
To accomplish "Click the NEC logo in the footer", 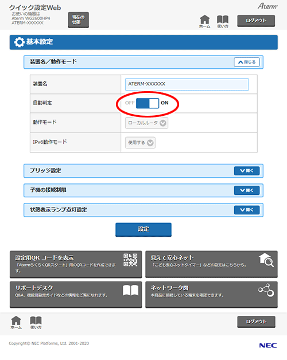I will click(x=268, y=345).
